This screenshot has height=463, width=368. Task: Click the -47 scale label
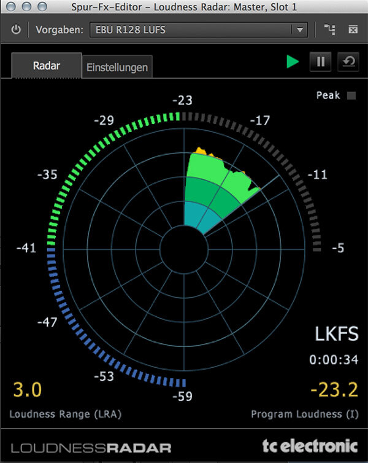pos(47,322)
